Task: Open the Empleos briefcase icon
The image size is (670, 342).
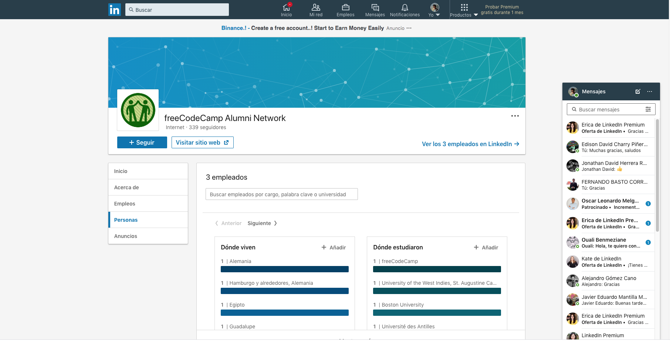Action: [345, 10]
